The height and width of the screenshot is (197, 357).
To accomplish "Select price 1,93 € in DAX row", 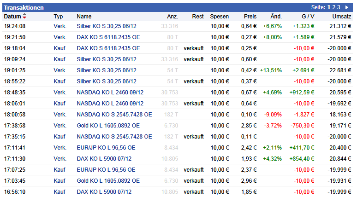I will pyautogui.click(x=249, y=159).
